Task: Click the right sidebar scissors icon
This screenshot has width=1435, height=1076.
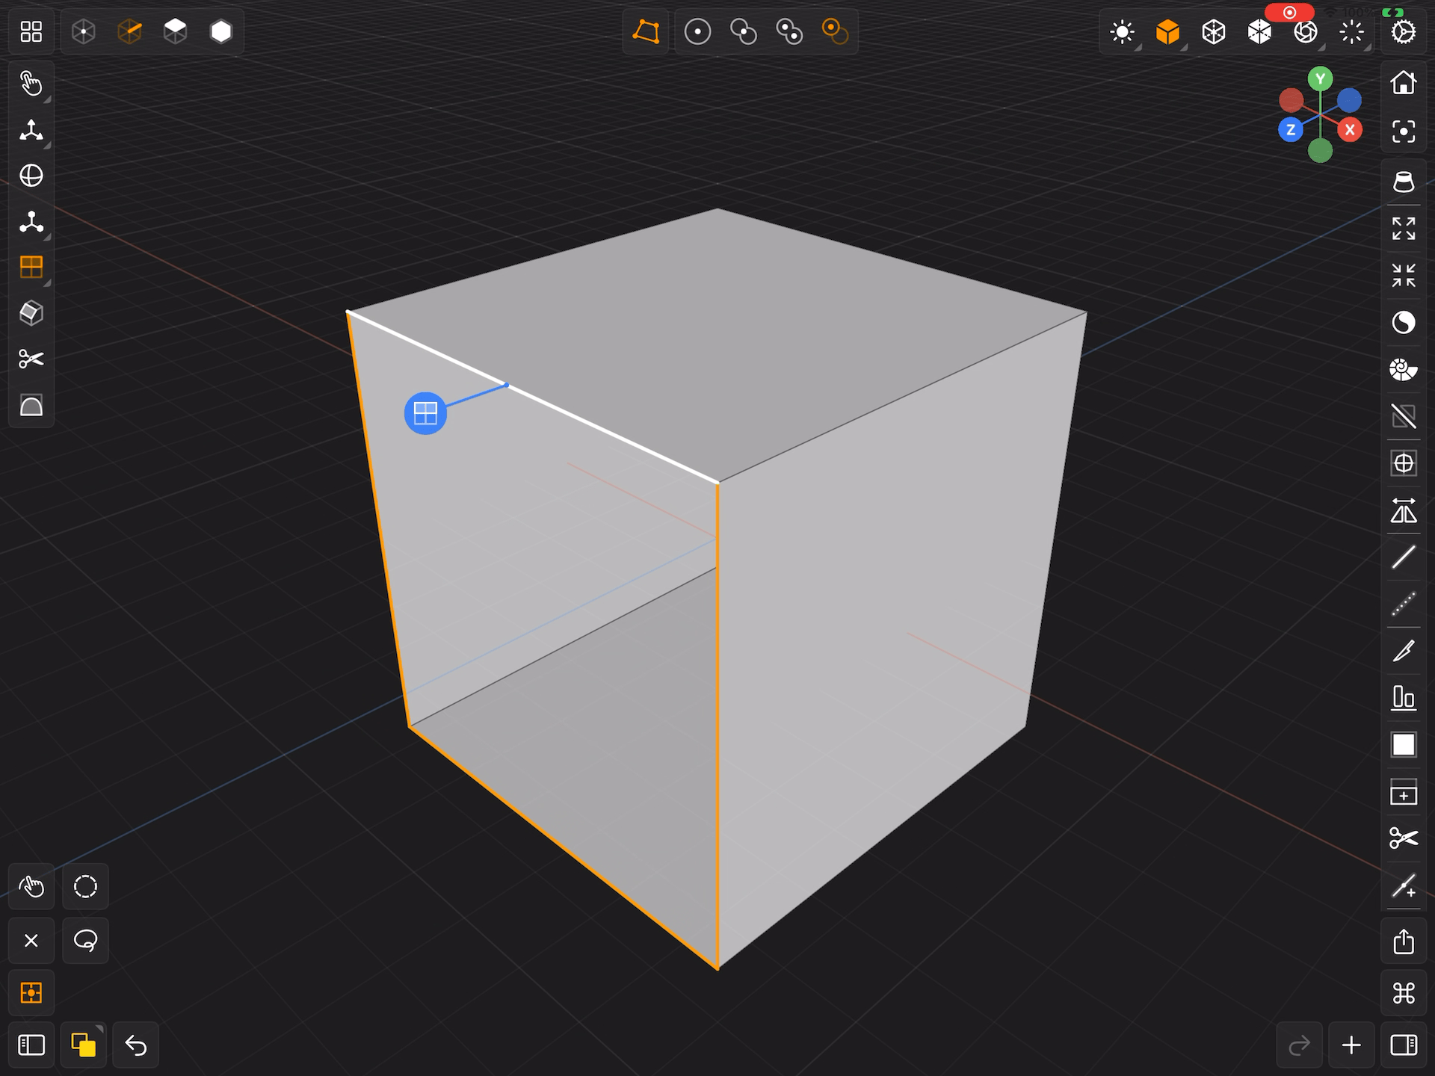Action: click(x=1404, y=838)
